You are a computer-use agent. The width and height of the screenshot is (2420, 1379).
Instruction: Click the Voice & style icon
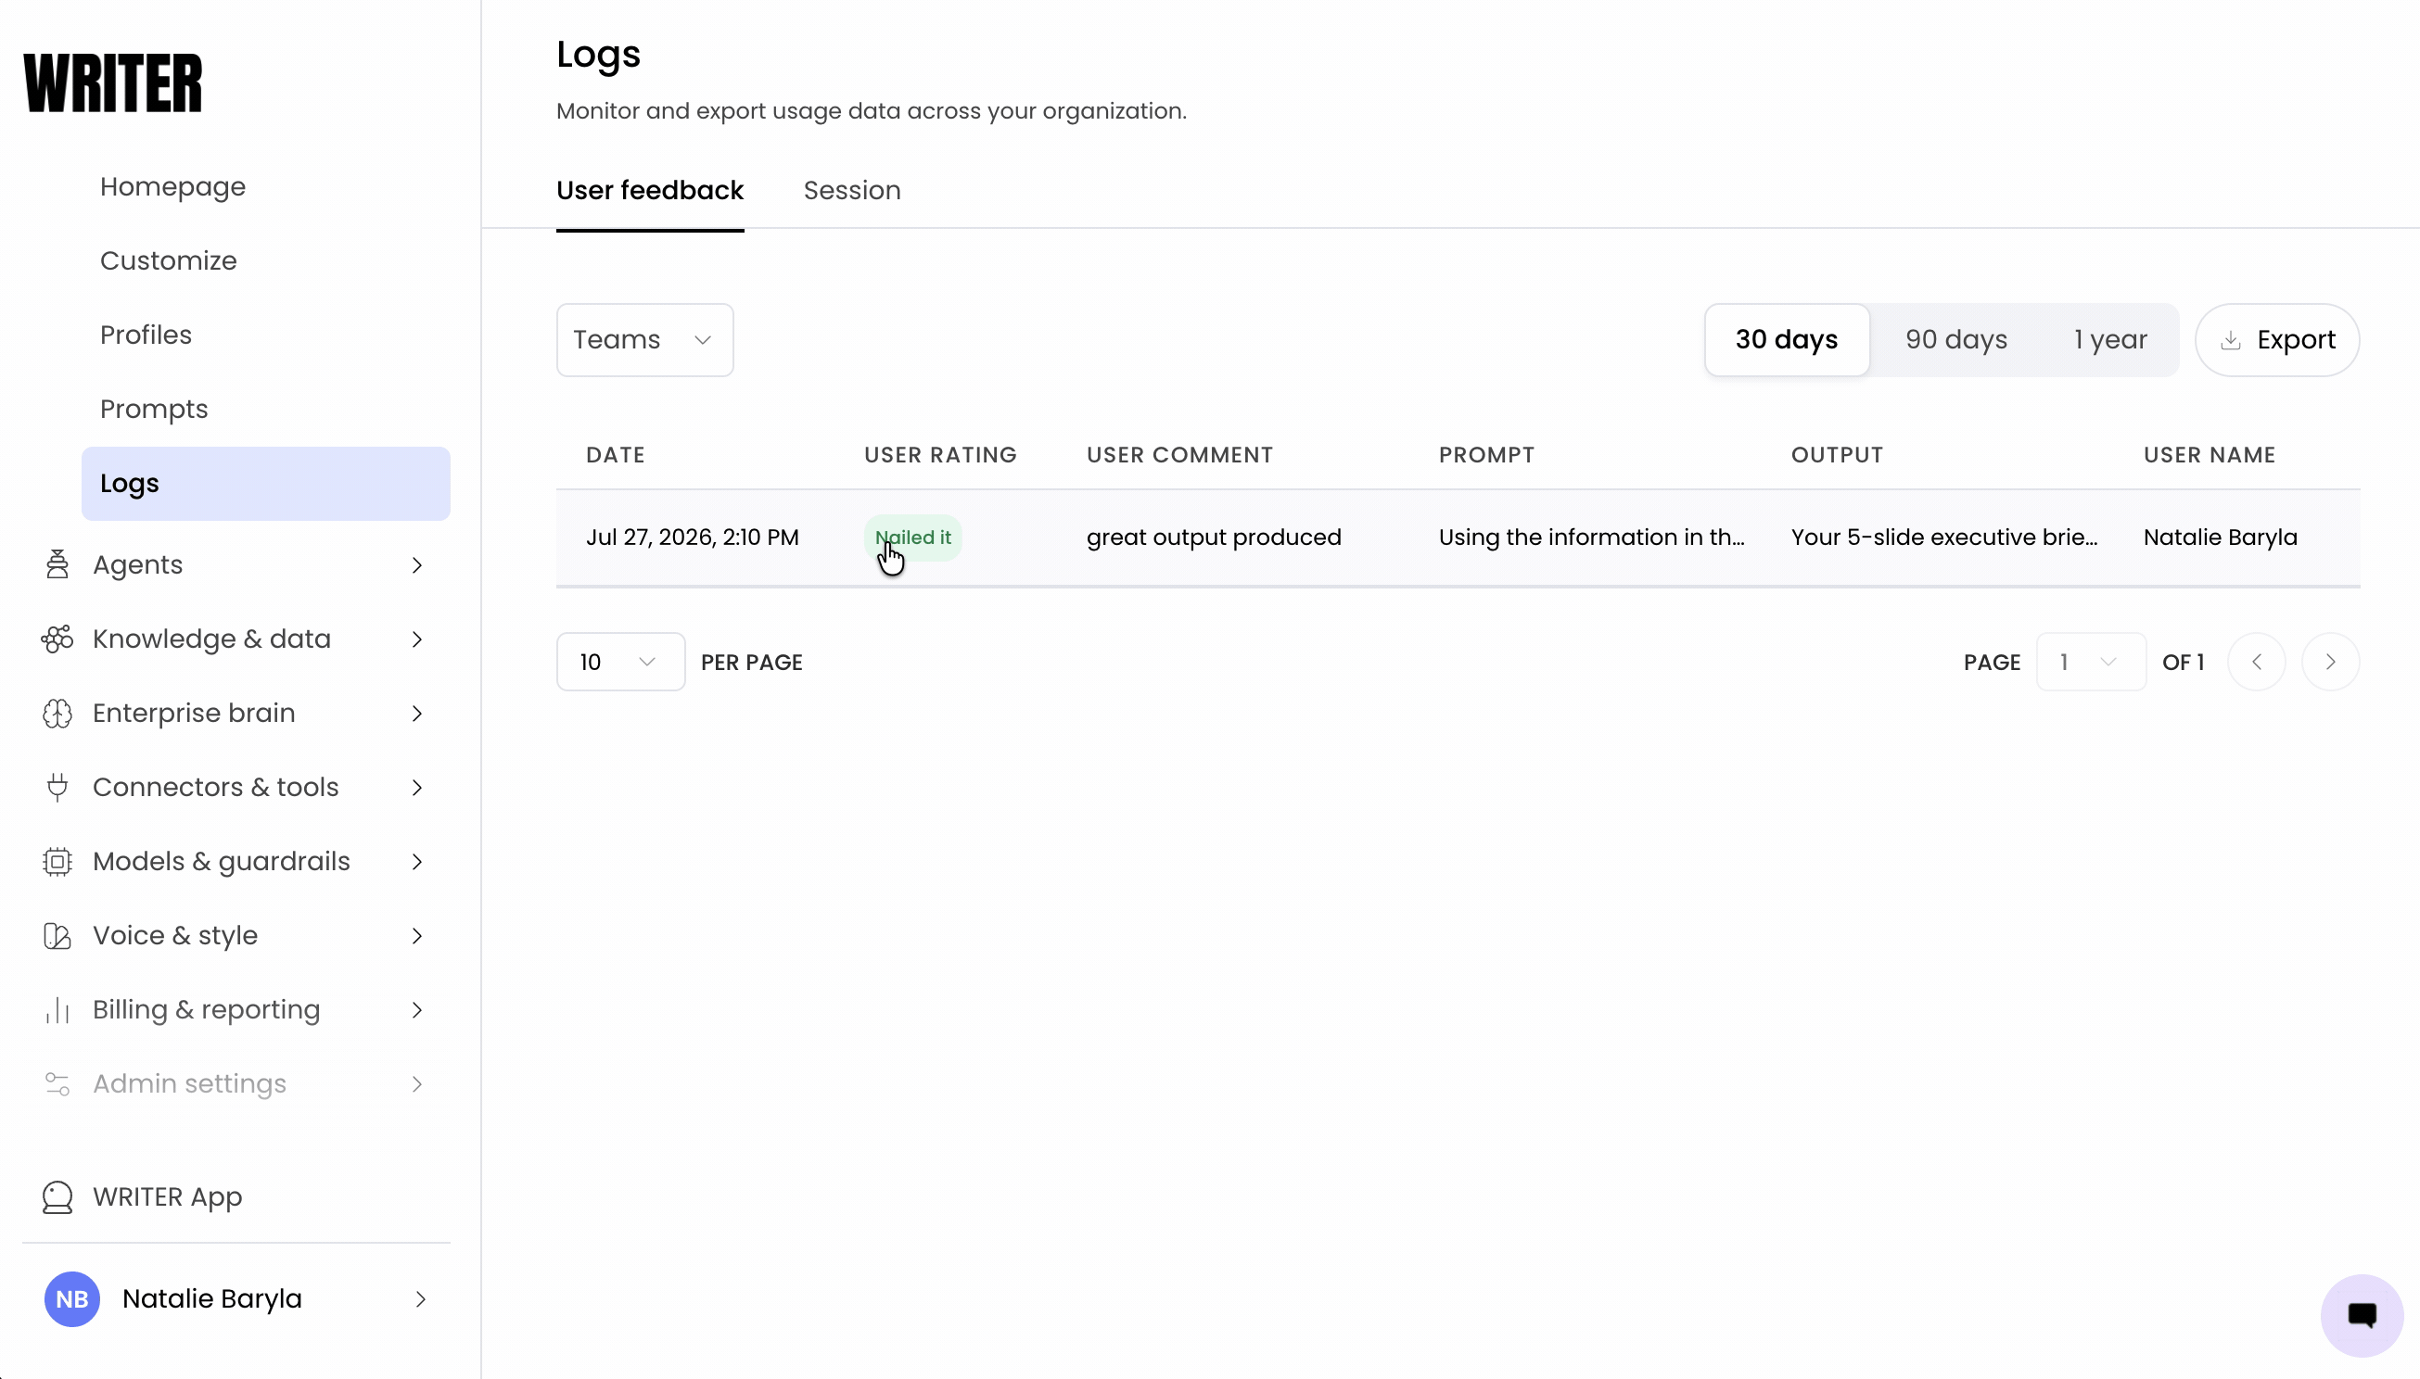point(57,936)
